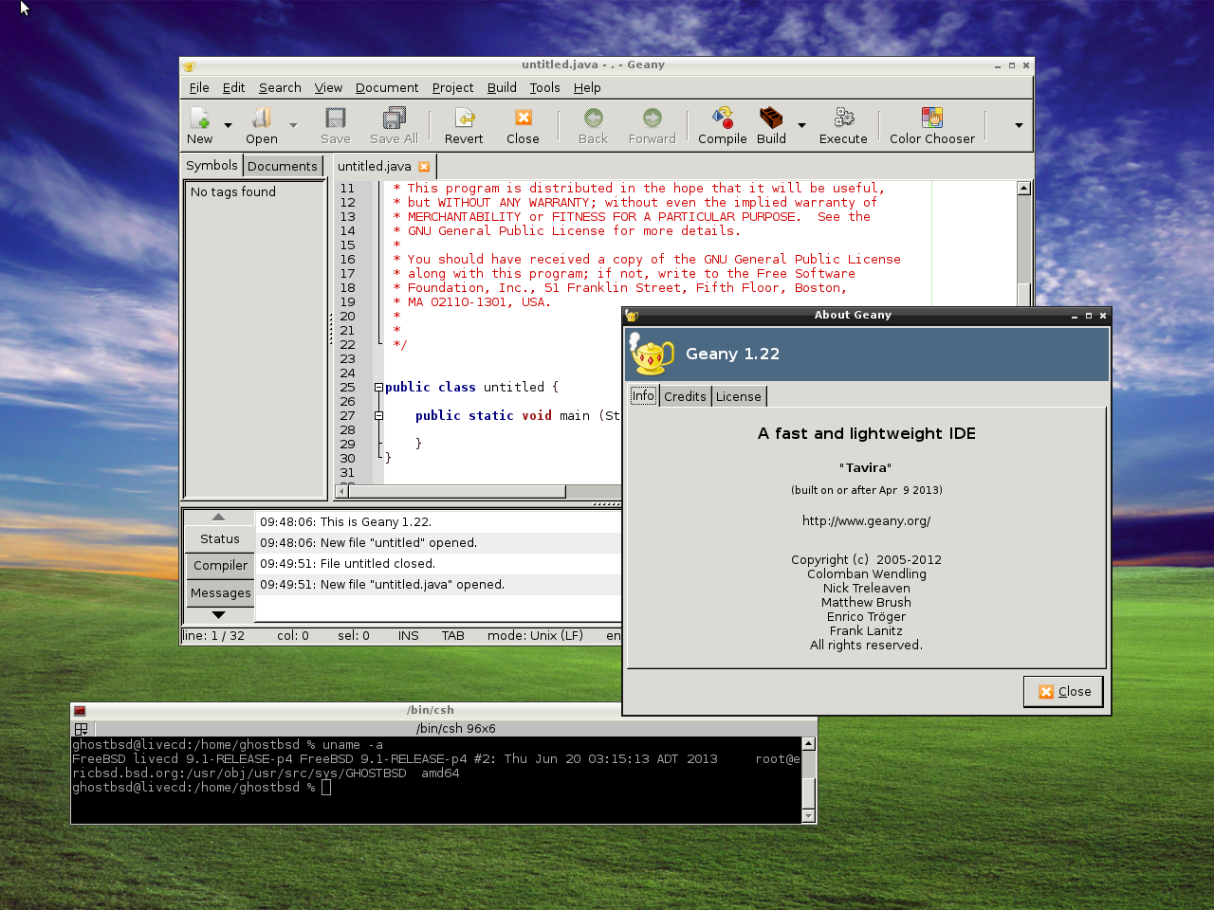Open the Project menu
This screenshot has height=910, width=1214.
pos(452,87)
